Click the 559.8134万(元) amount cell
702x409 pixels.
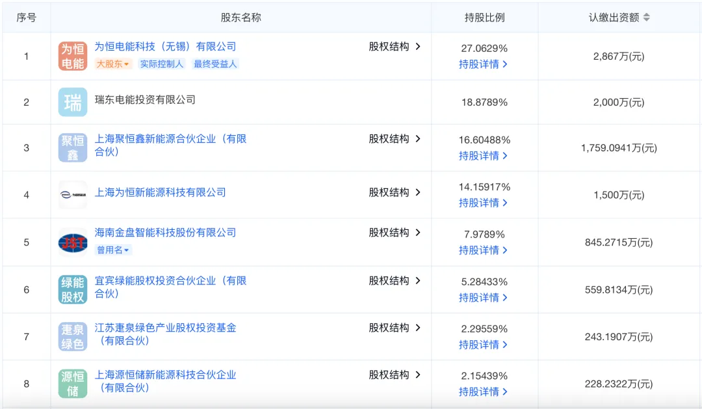[x=619, y=290]
